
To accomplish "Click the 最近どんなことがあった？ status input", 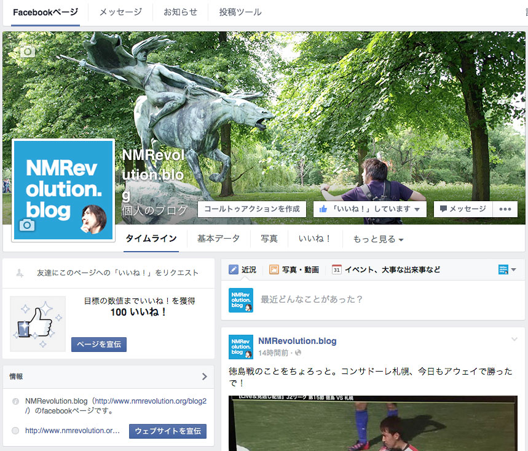I will pyautogui.click(x=312, y=299).
